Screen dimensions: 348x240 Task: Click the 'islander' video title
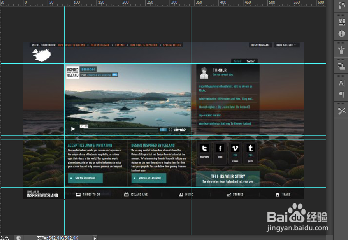coord(88,69)
